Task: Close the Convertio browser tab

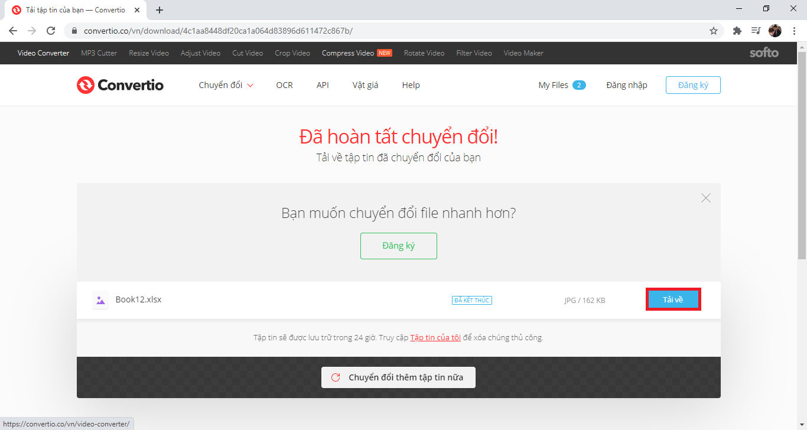Action: click(x=138, y=10)
